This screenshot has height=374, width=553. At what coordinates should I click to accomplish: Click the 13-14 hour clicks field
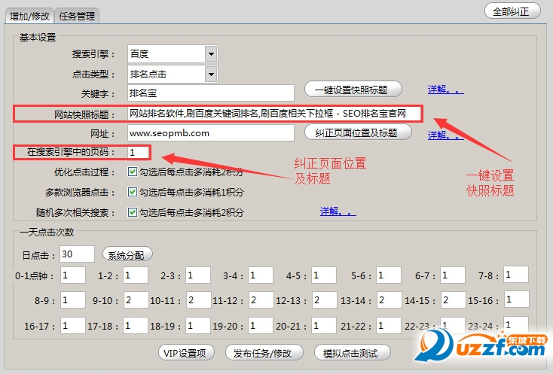click(x=389, y=300)
